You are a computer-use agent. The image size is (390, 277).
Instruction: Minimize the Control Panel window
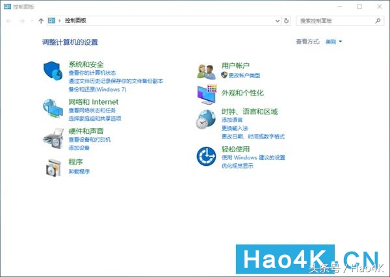tap(340, 7)
